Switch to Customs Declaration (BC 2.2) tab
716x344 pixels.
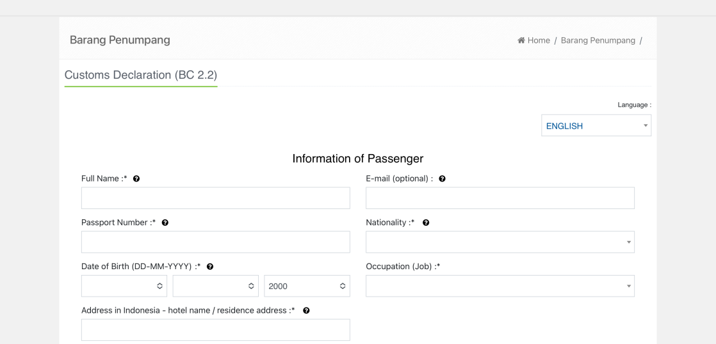pos(141,75)
